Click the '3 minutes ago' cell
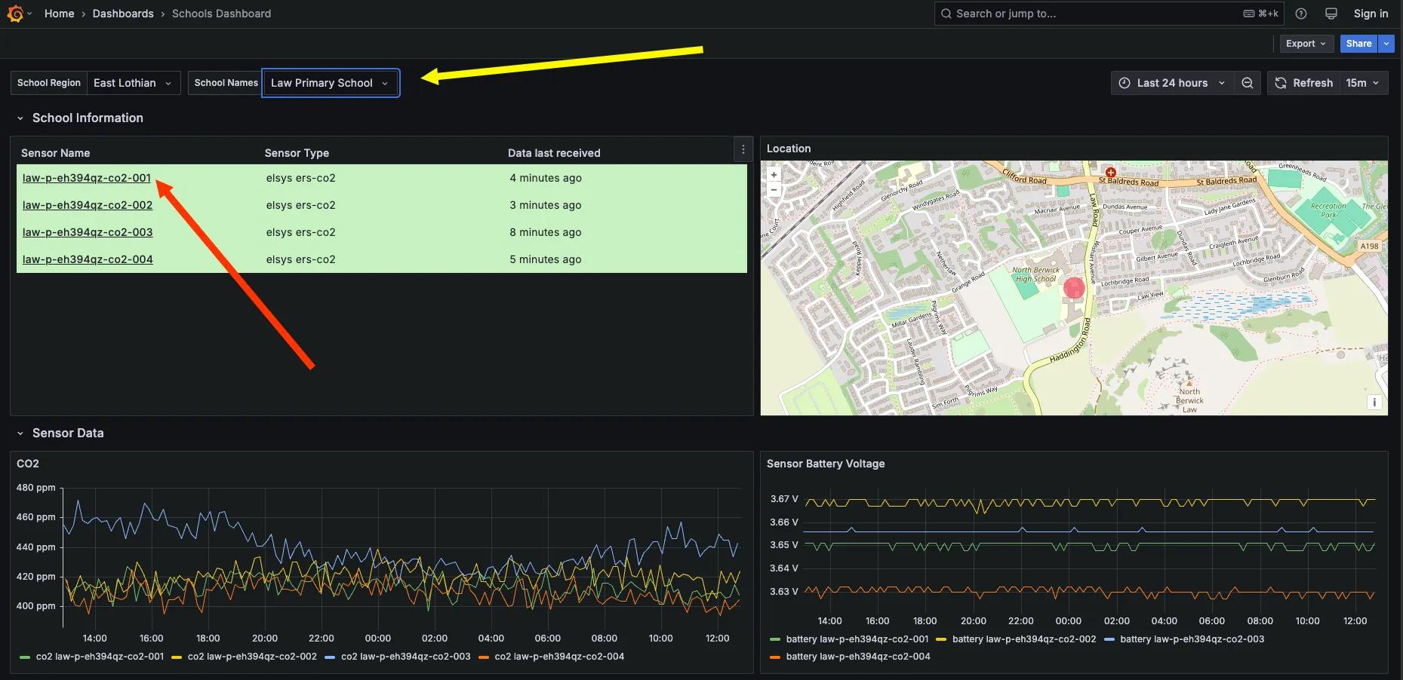Viewport: 1403px width, 680px height. tap(546, 205)
